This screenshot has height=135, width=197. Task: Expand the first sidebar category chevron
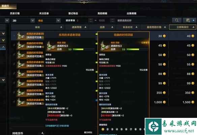point(3,34)
